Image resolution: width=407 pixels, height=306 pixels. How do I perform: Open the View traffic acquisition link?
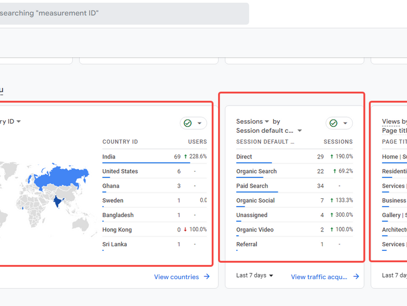click(x=319, y=277)
